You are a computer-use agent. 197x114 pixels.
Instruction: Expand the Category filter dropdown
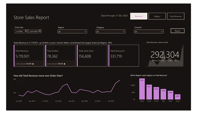point(111,31)
